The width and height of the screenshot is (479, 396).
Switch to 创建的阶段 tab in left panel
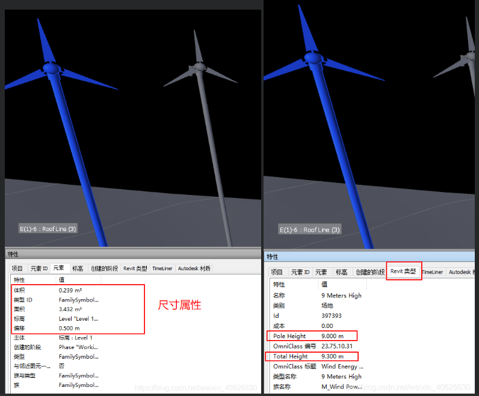click(105, 268)
